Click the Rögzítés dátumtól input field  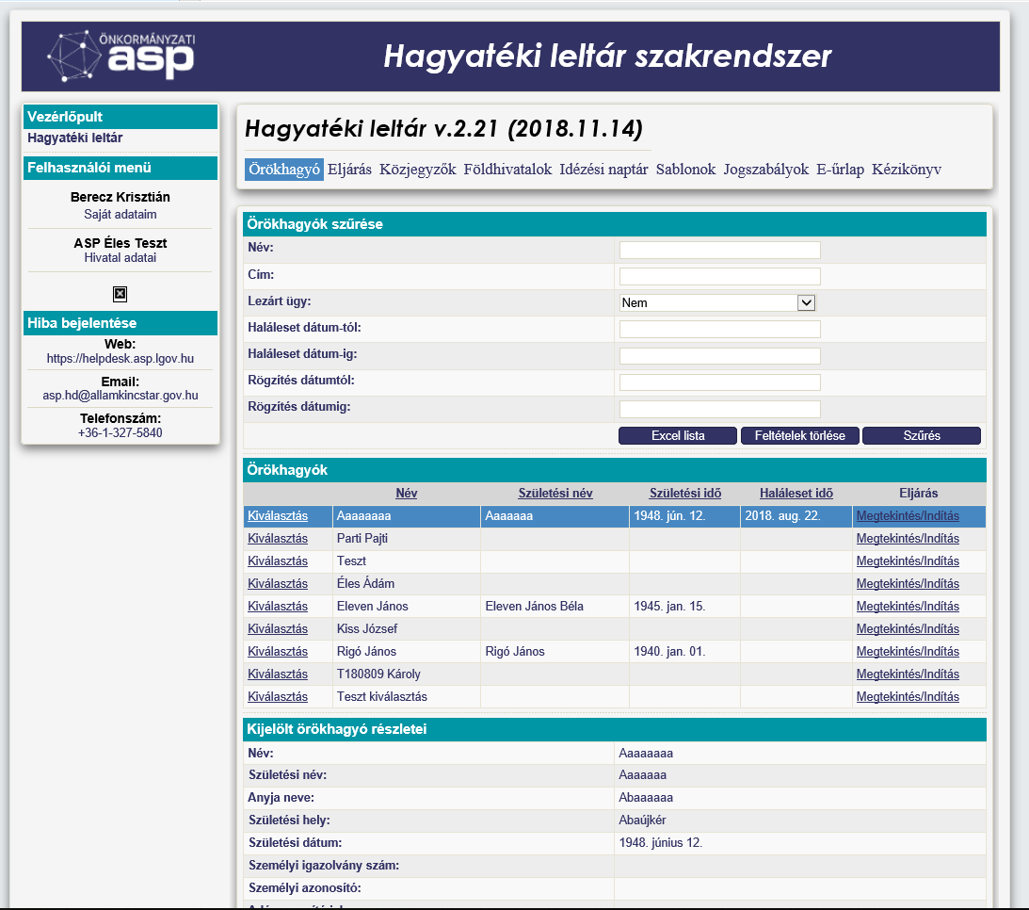pos(720,382)
